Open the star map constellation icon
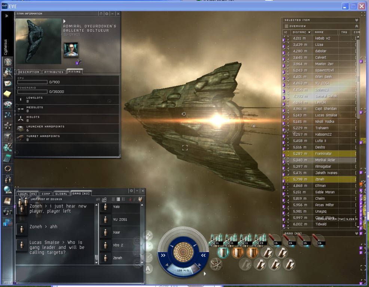 pos(8,115)
